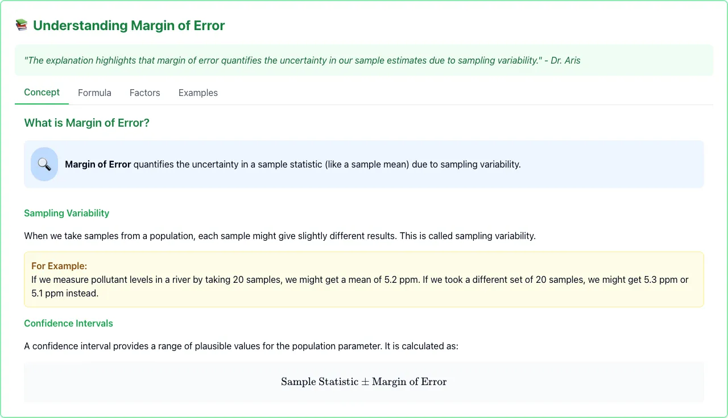The height and width of the screenshot is (418, 728).
Task: Click the Understanding Margin of Error title
Action: coord(129,26)
